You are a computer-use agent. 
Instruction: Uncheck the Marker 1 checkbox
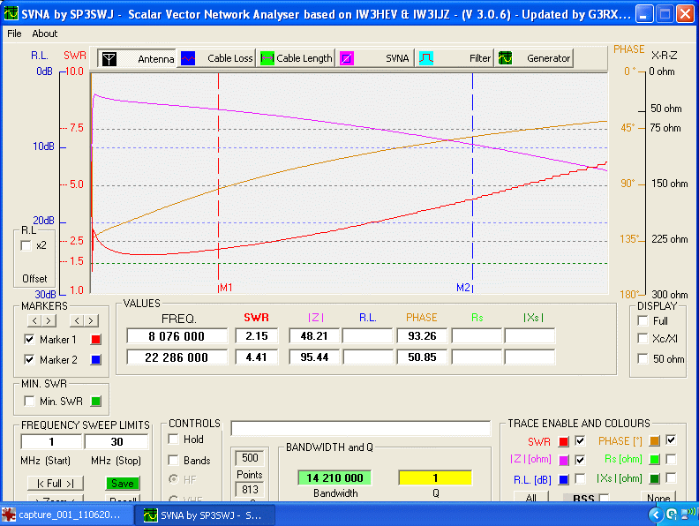tap(30, 340)
